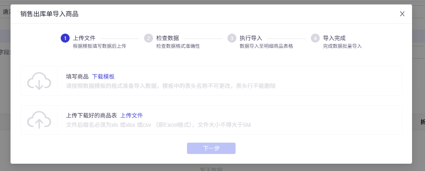Select step 3 circle 执行导入
Image resolution: width=425 pixels, height=171 pixels.
(x=232, y=38)
